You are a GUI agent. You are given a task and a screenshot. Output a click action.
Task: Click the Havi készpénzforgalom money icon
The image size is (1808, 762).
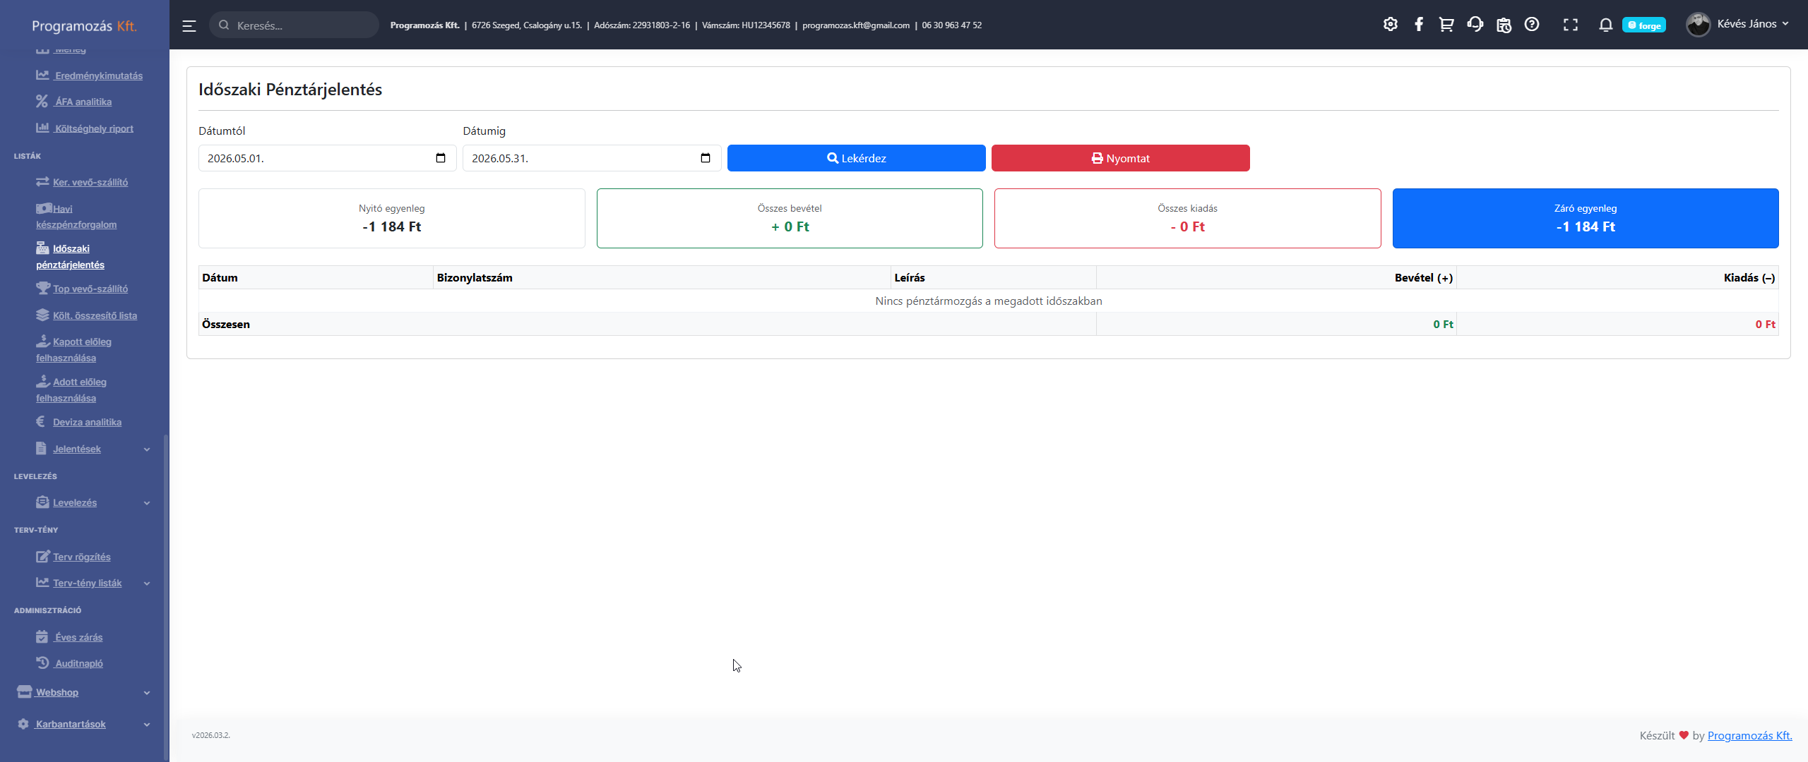44,208
